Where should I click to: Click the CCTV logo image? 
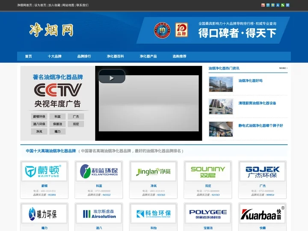click(58, 90)
